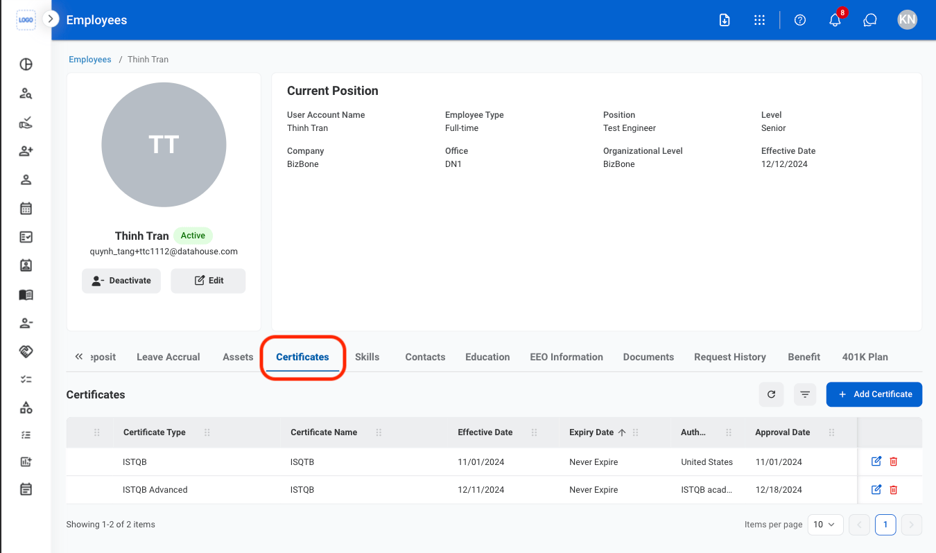Open the chart report sidebar icon
Screen dimensions: 936x553
pyautogui.click(x=26, y=462)
